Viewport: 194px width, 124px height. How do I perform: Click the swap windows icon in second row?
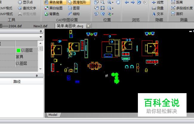coord(96,8)
